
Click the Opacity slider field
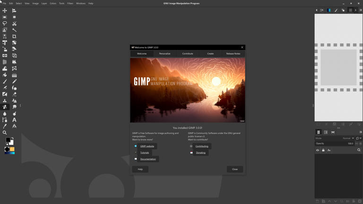334,144
